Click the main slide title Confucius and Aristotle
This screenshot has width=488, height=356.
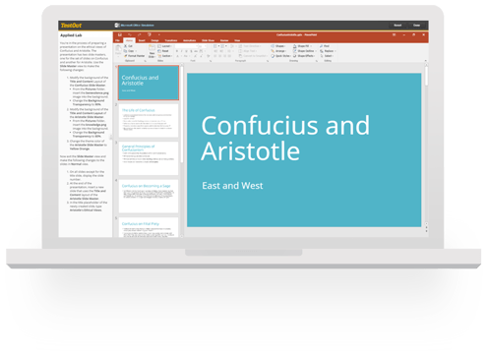coord(285,138)
